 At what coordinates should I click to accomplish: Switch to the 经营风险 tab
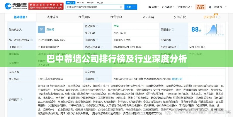[84, 17]
